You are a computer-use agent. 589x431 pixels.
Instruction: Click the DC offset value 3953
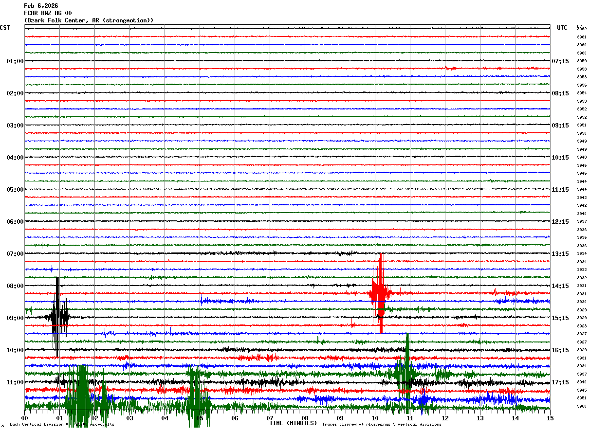(x=582, y=101)
